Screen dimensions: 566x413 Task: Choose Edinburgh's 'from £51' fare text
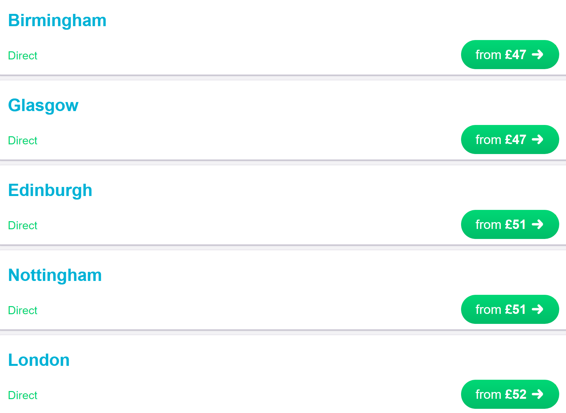[x=501, y=225]
